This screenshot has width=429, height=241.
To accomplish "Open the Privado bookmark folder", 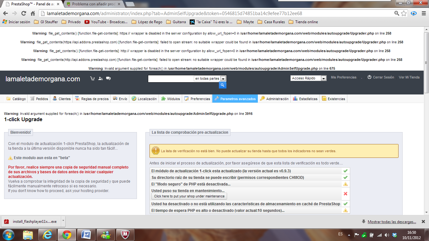I will (71, 22).
